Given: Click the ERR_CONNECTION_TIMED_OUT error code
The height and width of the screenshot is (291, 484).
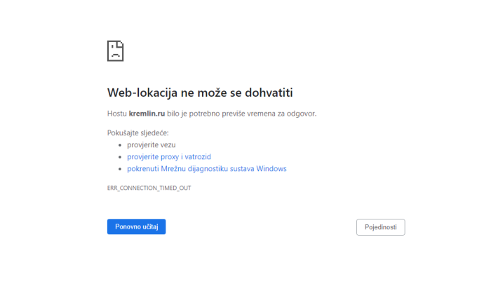Looking at the screenshot, I should pos(149,188).
